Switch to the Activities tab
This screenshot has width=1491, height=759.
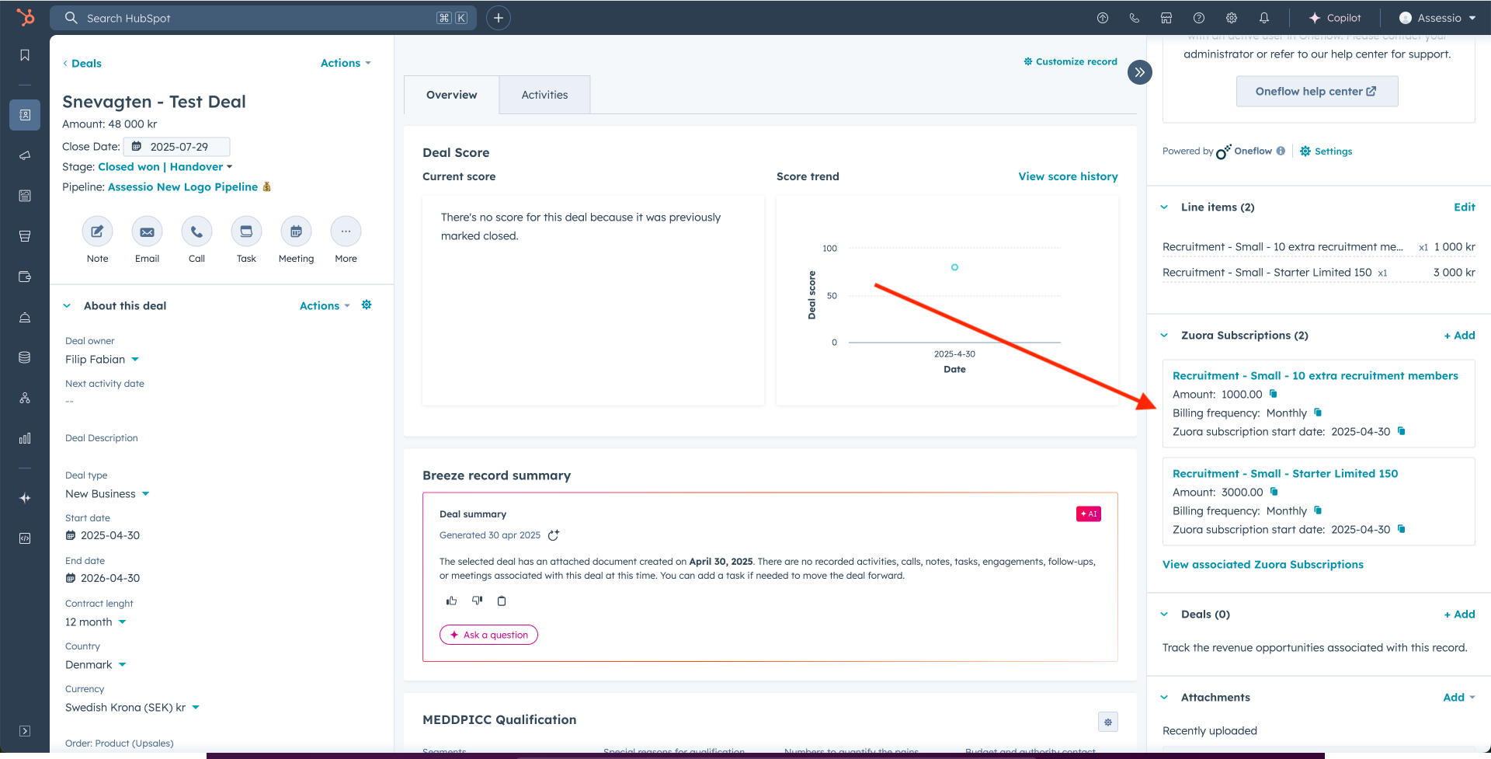[544, 95]
